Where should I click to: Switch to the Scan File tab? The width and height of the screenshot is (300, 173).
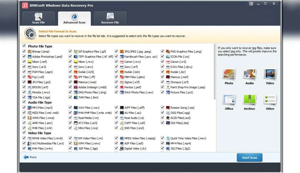(x=38, y=19)
